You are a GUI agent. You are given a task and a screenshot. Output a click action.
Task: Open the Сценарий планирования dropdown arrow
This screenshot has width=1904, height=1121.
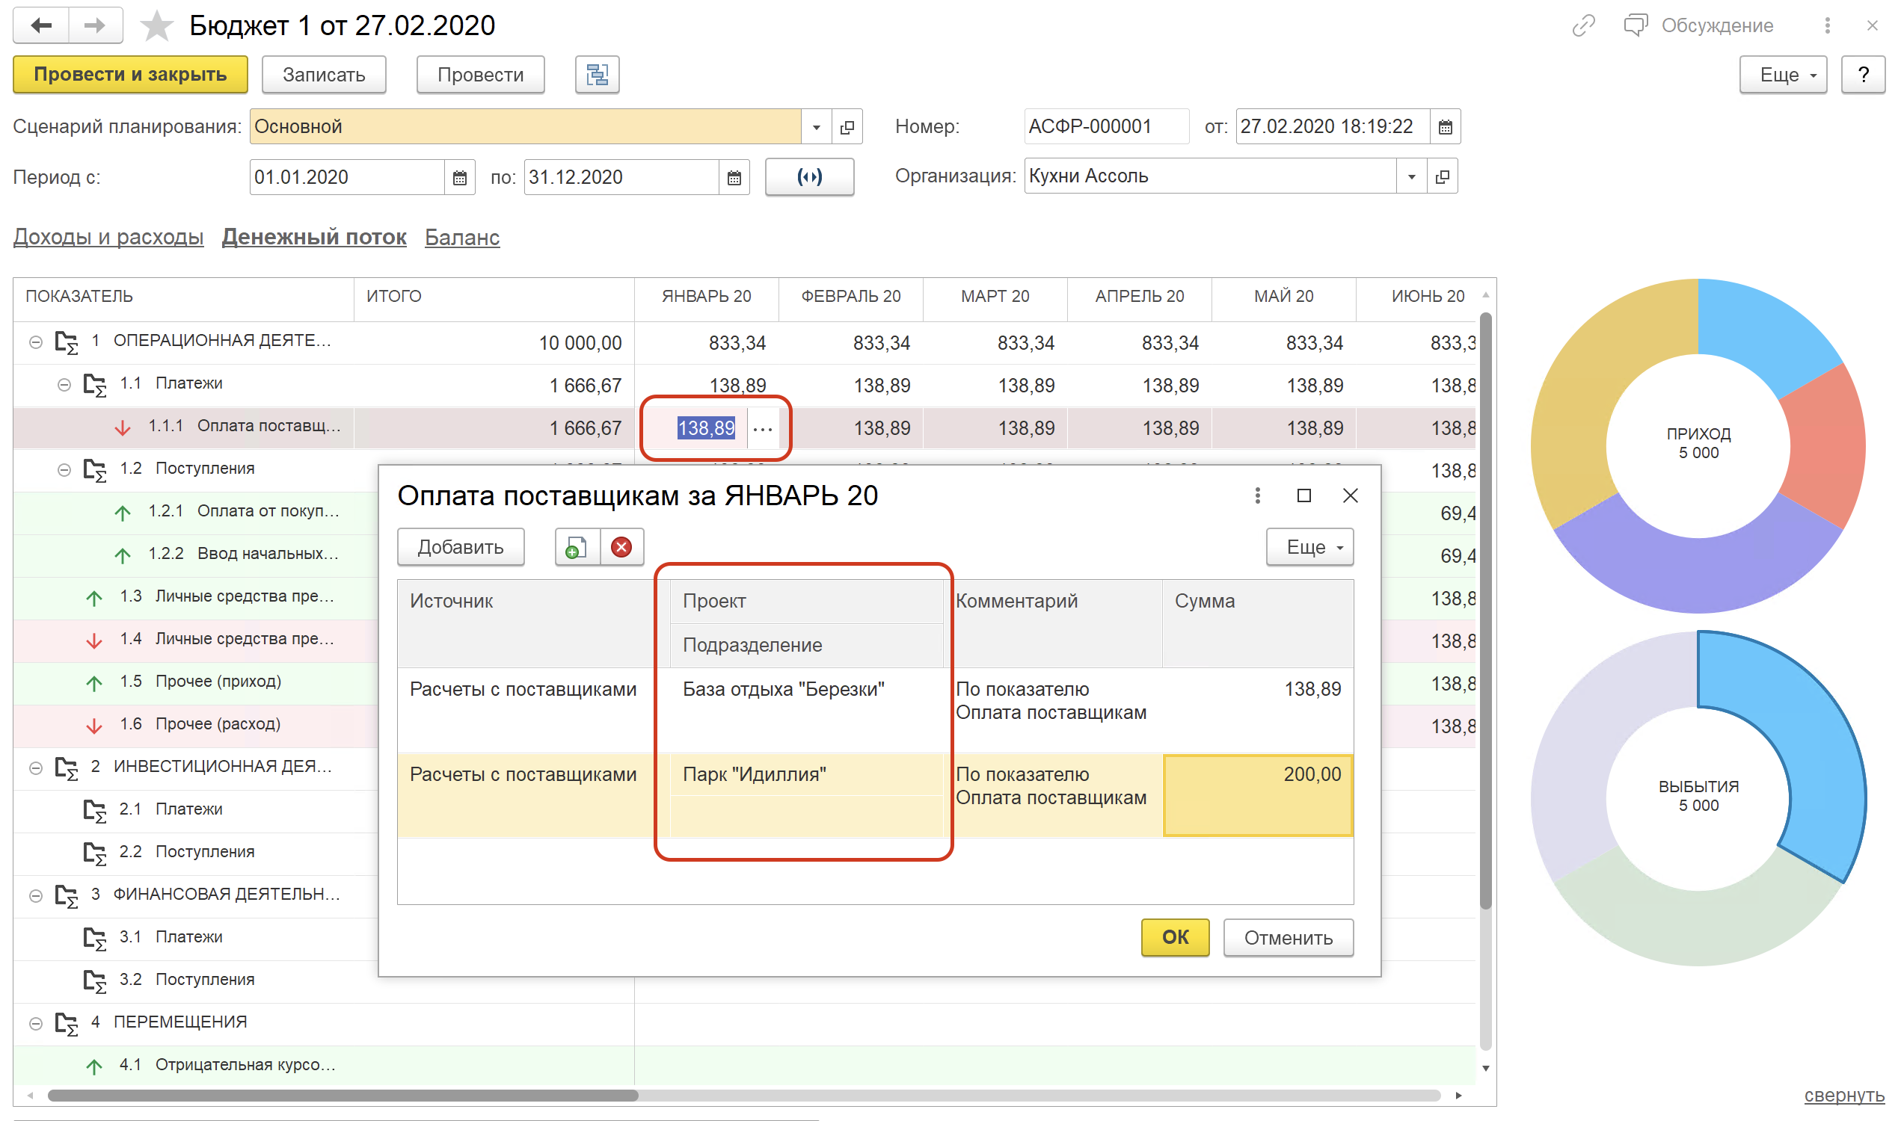[x=816, y=127]
